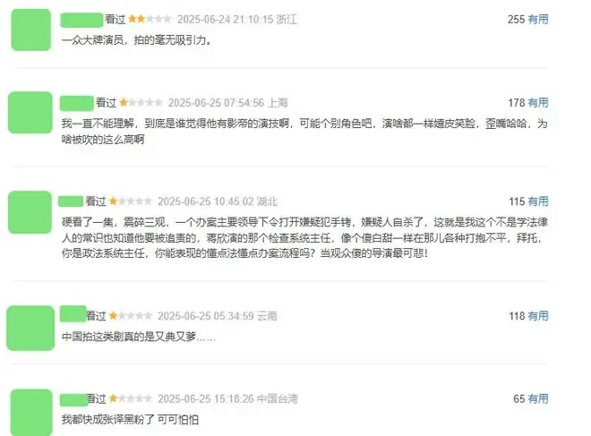Open the Hubei reviewer's avatar
Screen dimensions: 591x436
tap(30, 212)
